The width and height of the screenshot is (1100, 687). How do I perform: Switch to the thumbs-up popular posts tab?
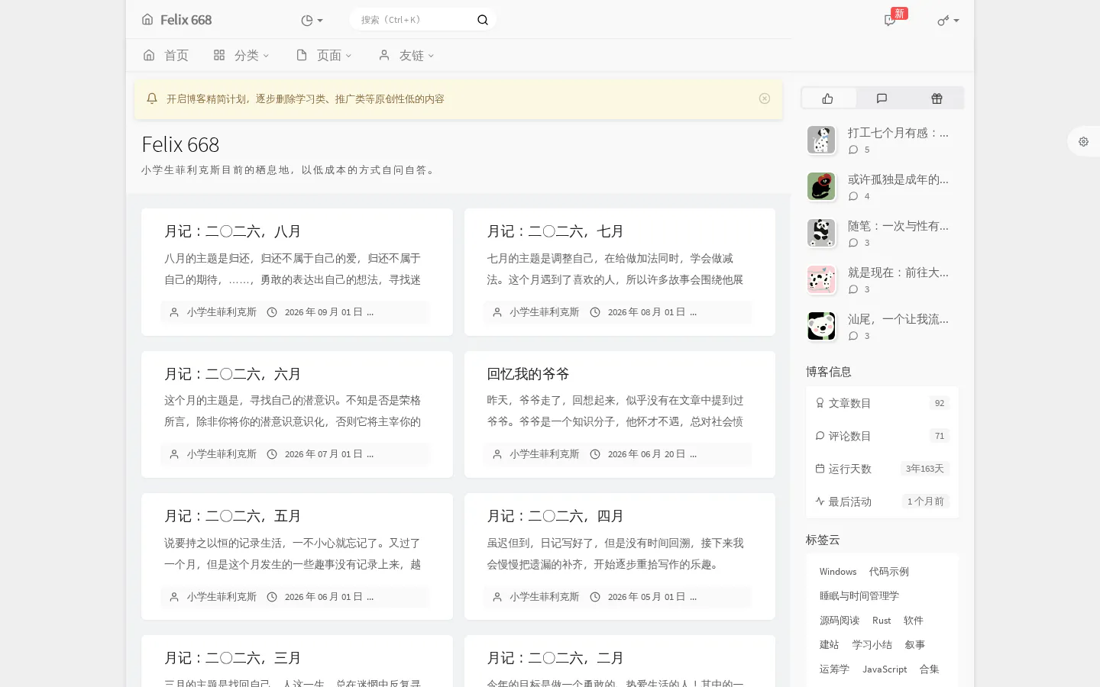[x=828, y=98]
